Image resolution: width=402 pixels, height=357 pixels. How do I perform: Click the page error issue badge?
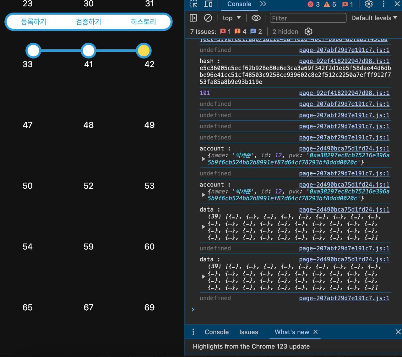pos(225,31)
